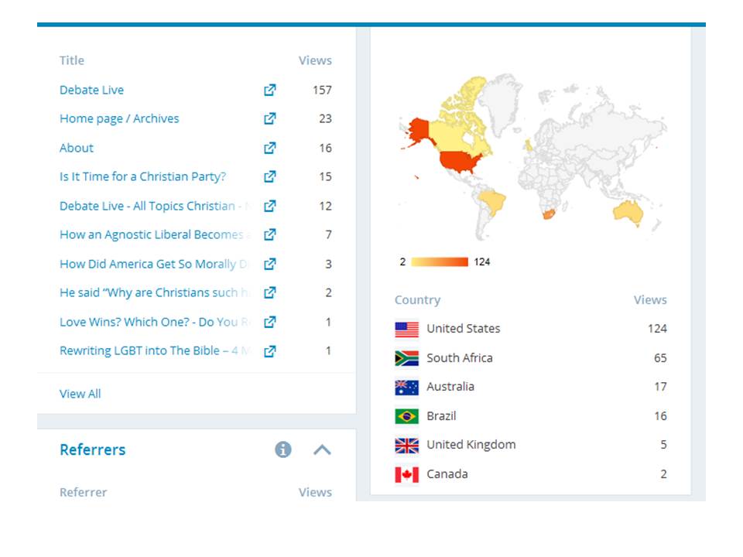Click the Referrers info icon
This screenshot has width=743, height=557.
click(283, 449)
